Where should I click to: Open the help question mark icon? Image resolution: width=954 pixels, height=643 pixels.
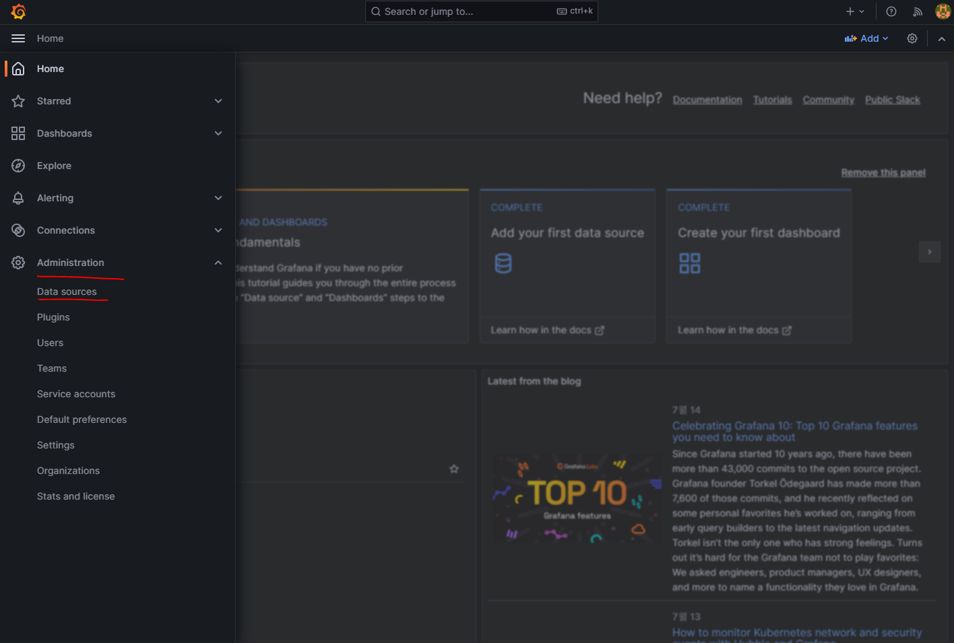[891, 11]
